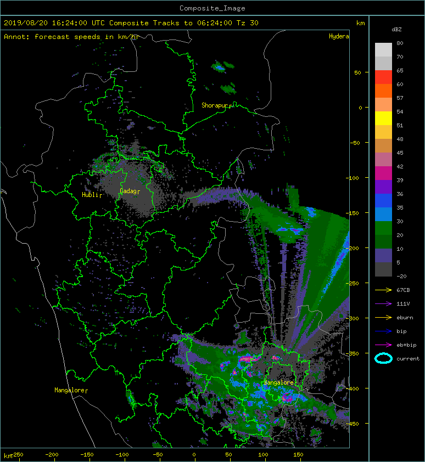This screenshot has width=425, height=462.
Task: Click the 0 tick on horizontal axis
Action: (194, 455)
